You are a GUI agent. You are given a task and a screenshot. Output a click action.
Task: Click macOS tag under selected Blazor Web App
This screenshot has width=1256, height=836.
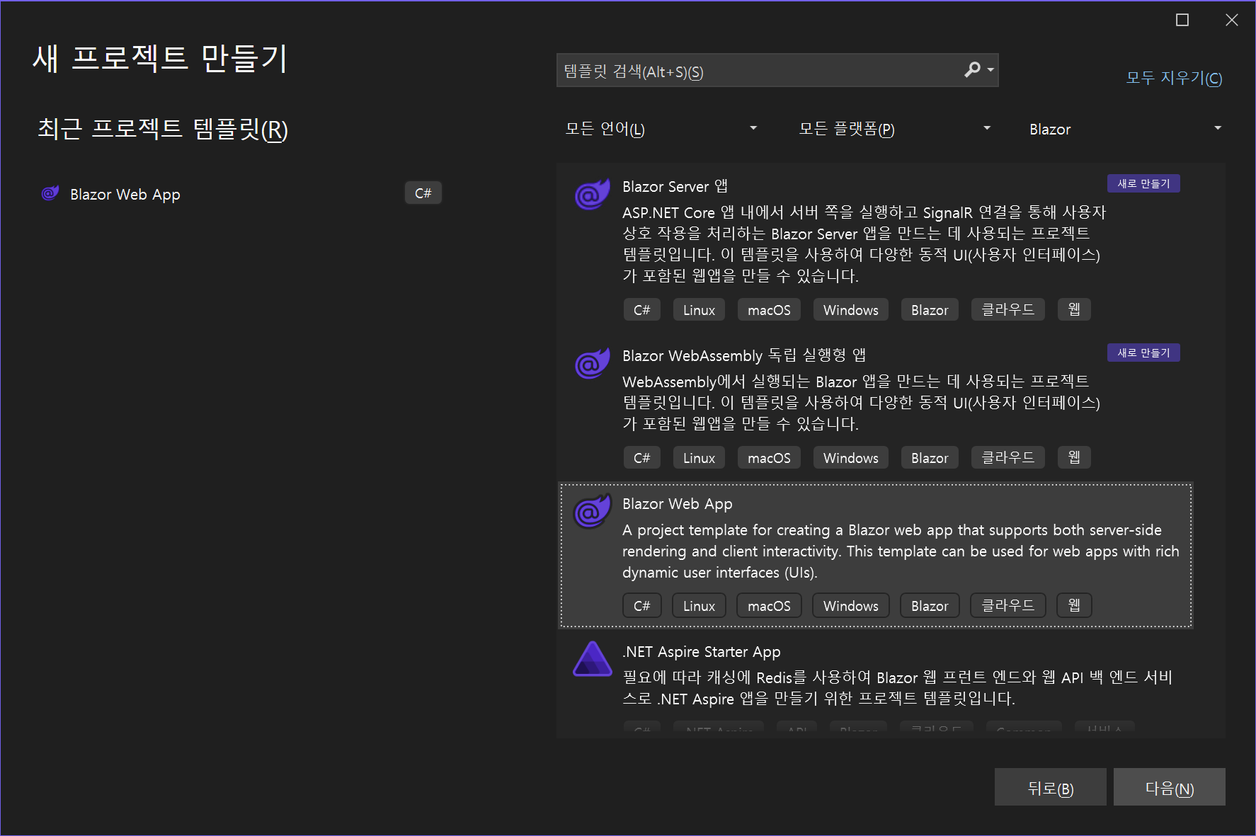point(769,606)
